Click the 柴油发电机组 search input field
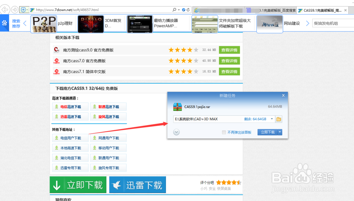 333,23
